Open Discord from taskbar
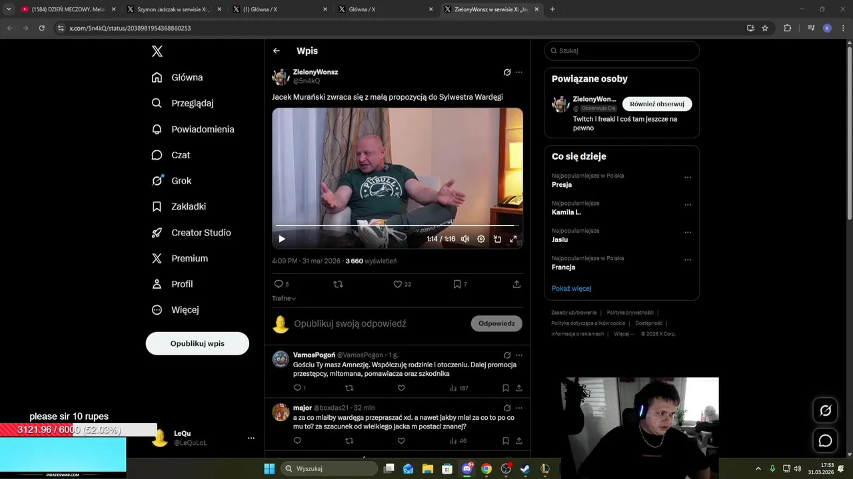853x479 pixels. coord(466,468)
